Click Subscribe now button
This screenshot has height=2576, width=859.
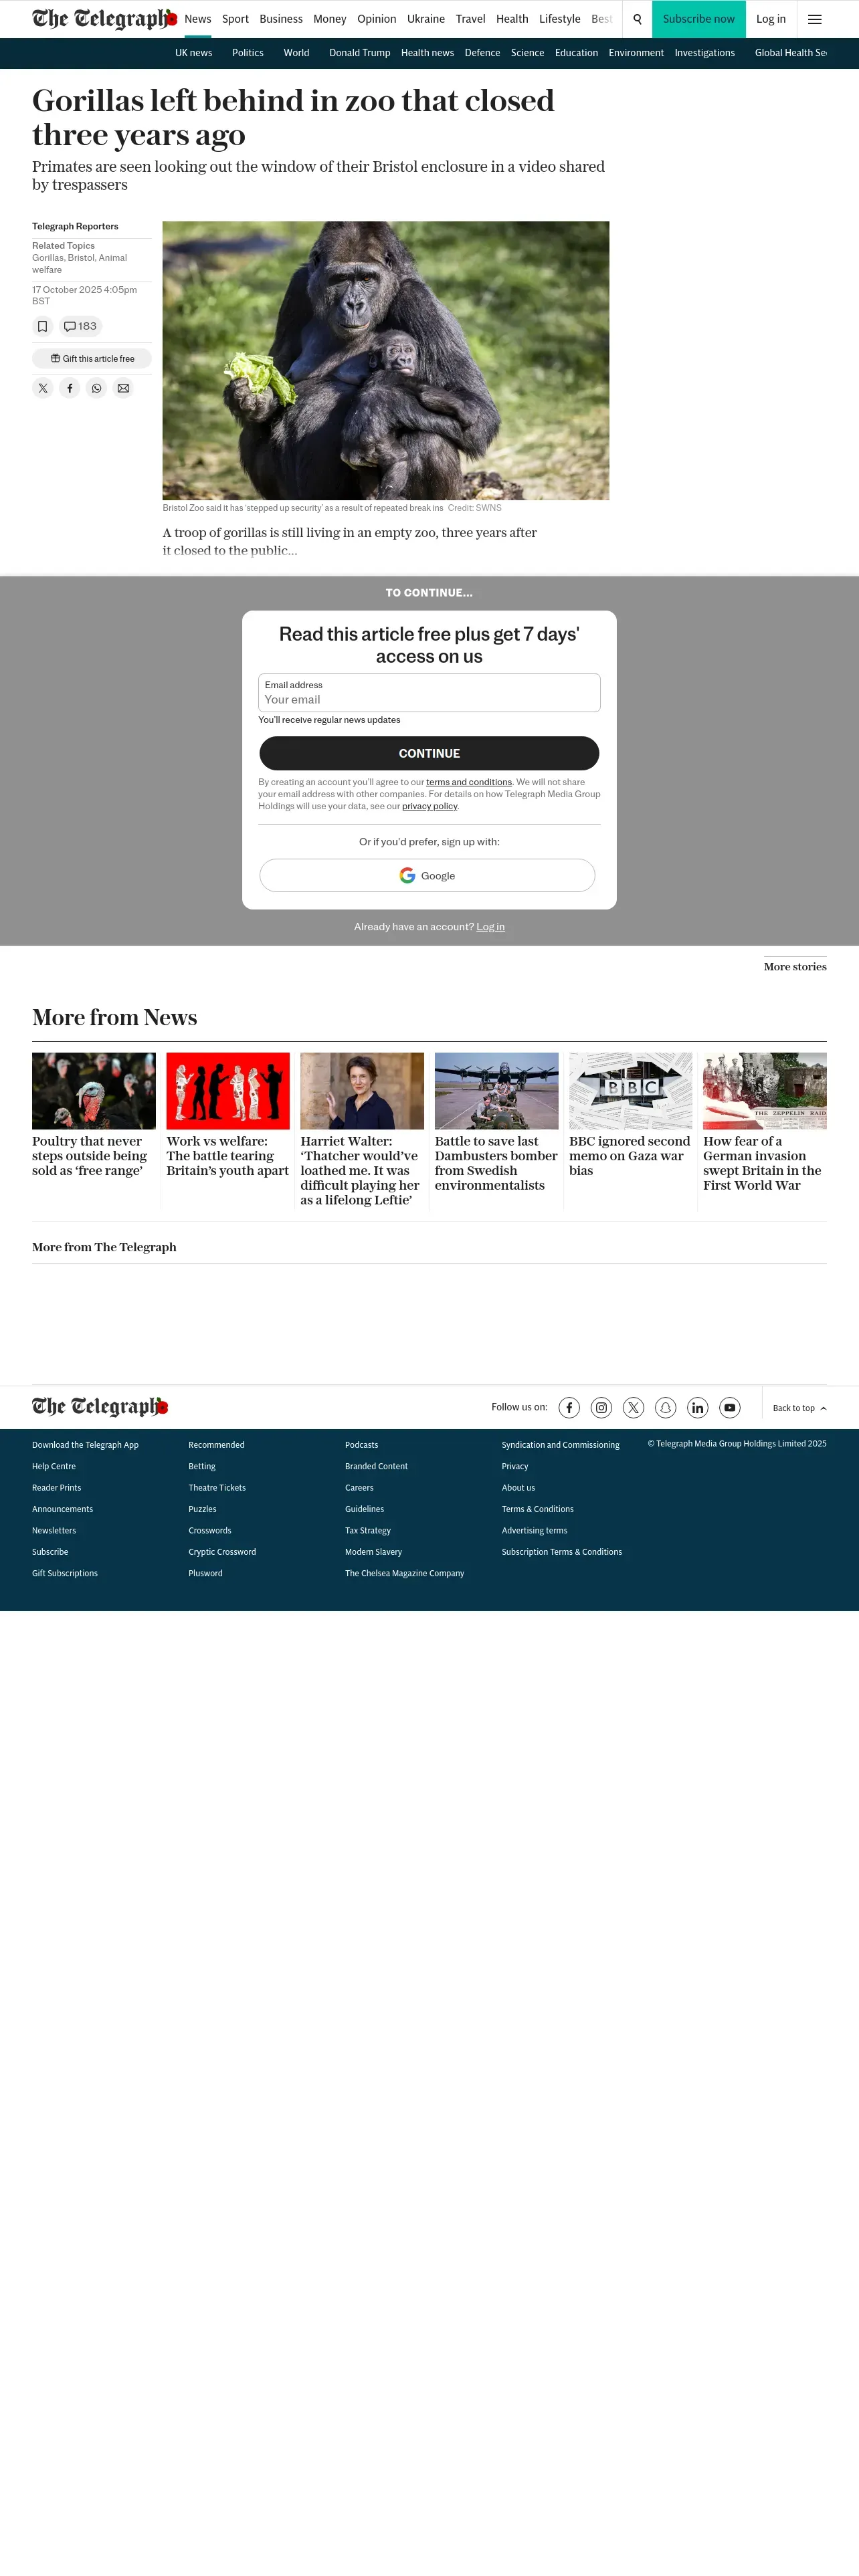tap(699, 19)
